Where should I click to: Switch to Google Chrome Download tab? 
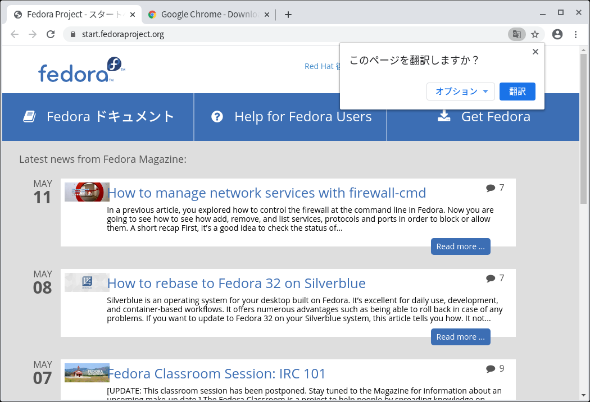pyautogui.click(x=209, y=15)
